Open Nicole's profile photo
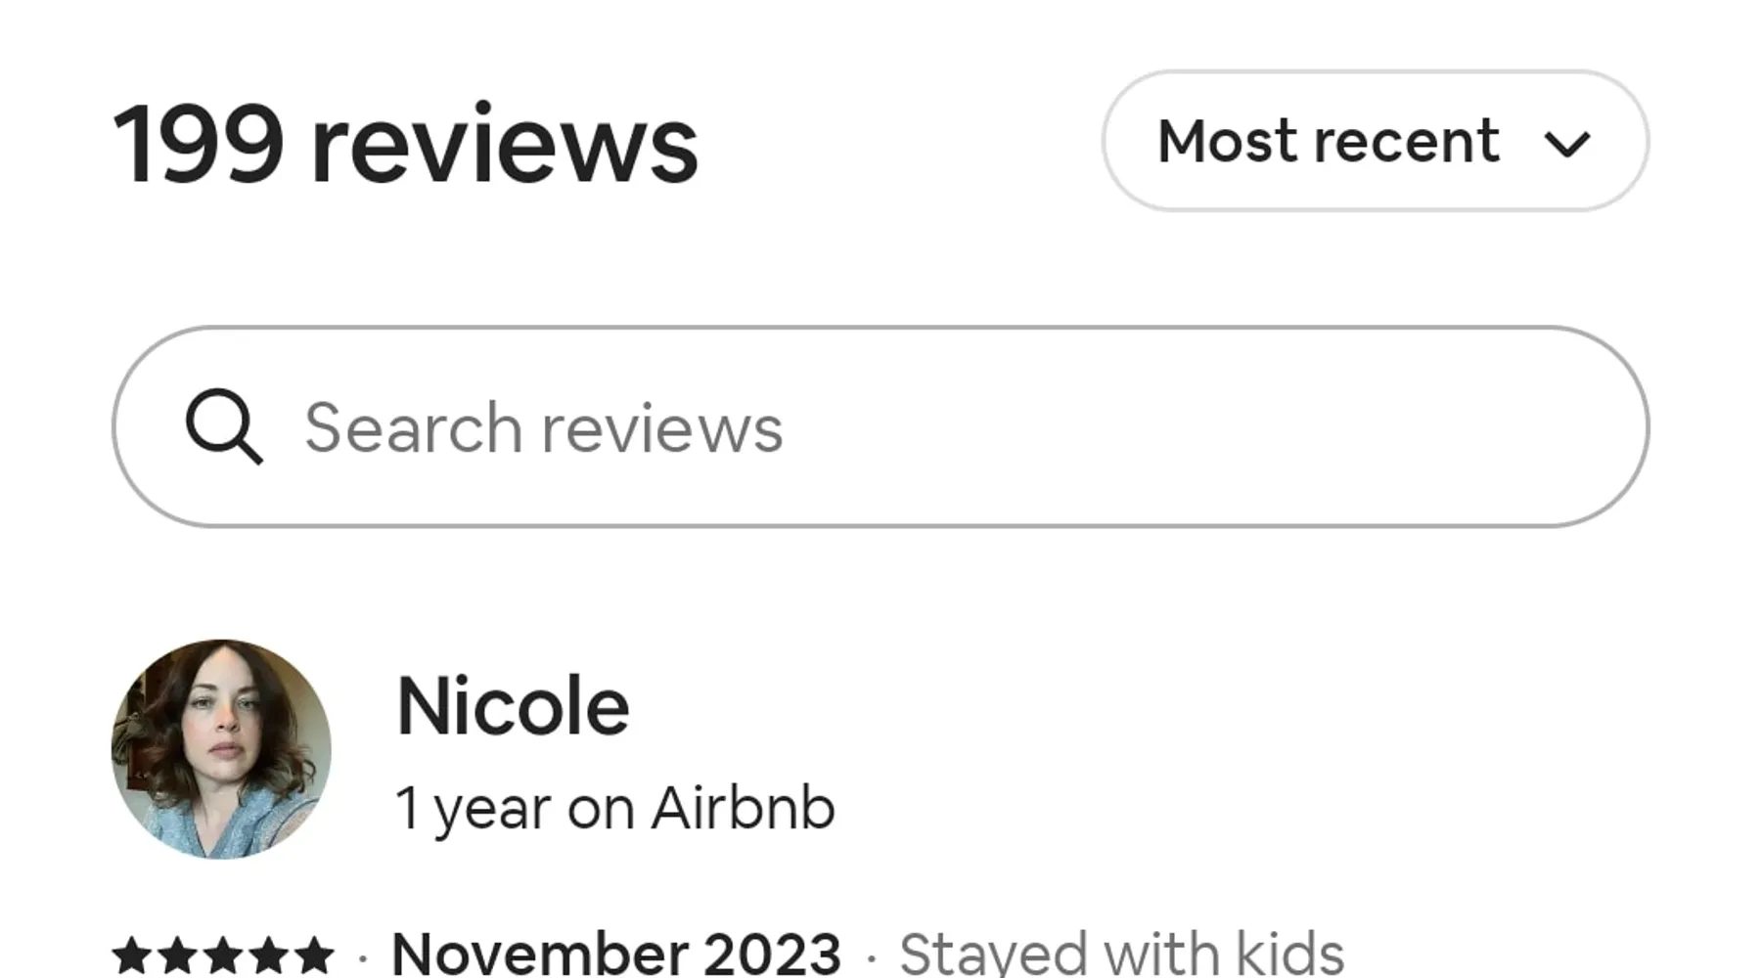The height and width of the screenshot is (978, 1761). pyautogui.click(x=221, y=749)
